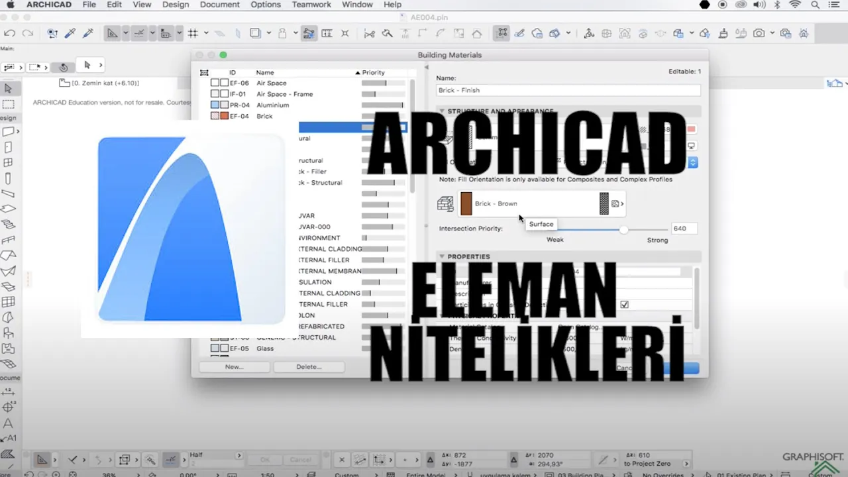The width and height of the screenshot is (848, 477).
Task: Click the pink pen color swatch
Action: tap(692, 129)
